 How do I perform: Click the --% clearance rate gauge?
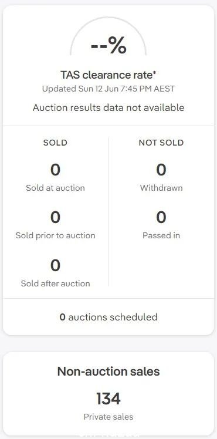pyautogui.click(x=108, y=38)
